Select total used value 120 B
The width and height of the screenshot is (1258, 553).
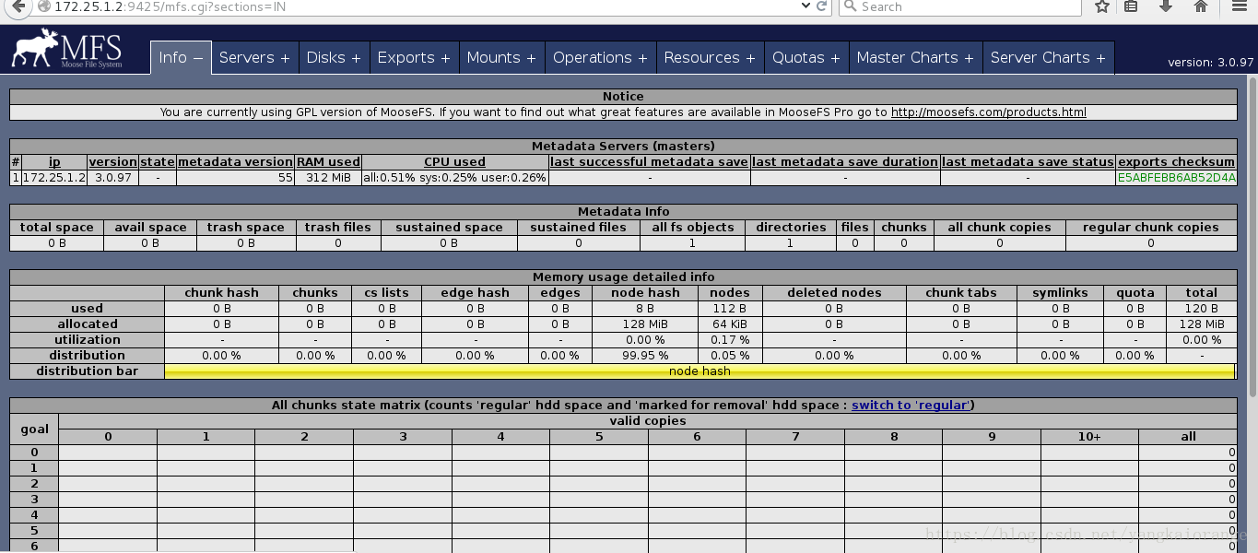[1202, 309]
